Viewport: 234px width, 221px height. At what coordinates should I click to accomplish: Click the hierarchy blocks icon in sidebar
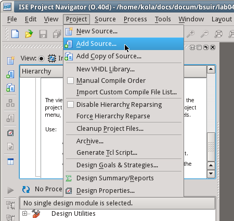tap(10, 103)
